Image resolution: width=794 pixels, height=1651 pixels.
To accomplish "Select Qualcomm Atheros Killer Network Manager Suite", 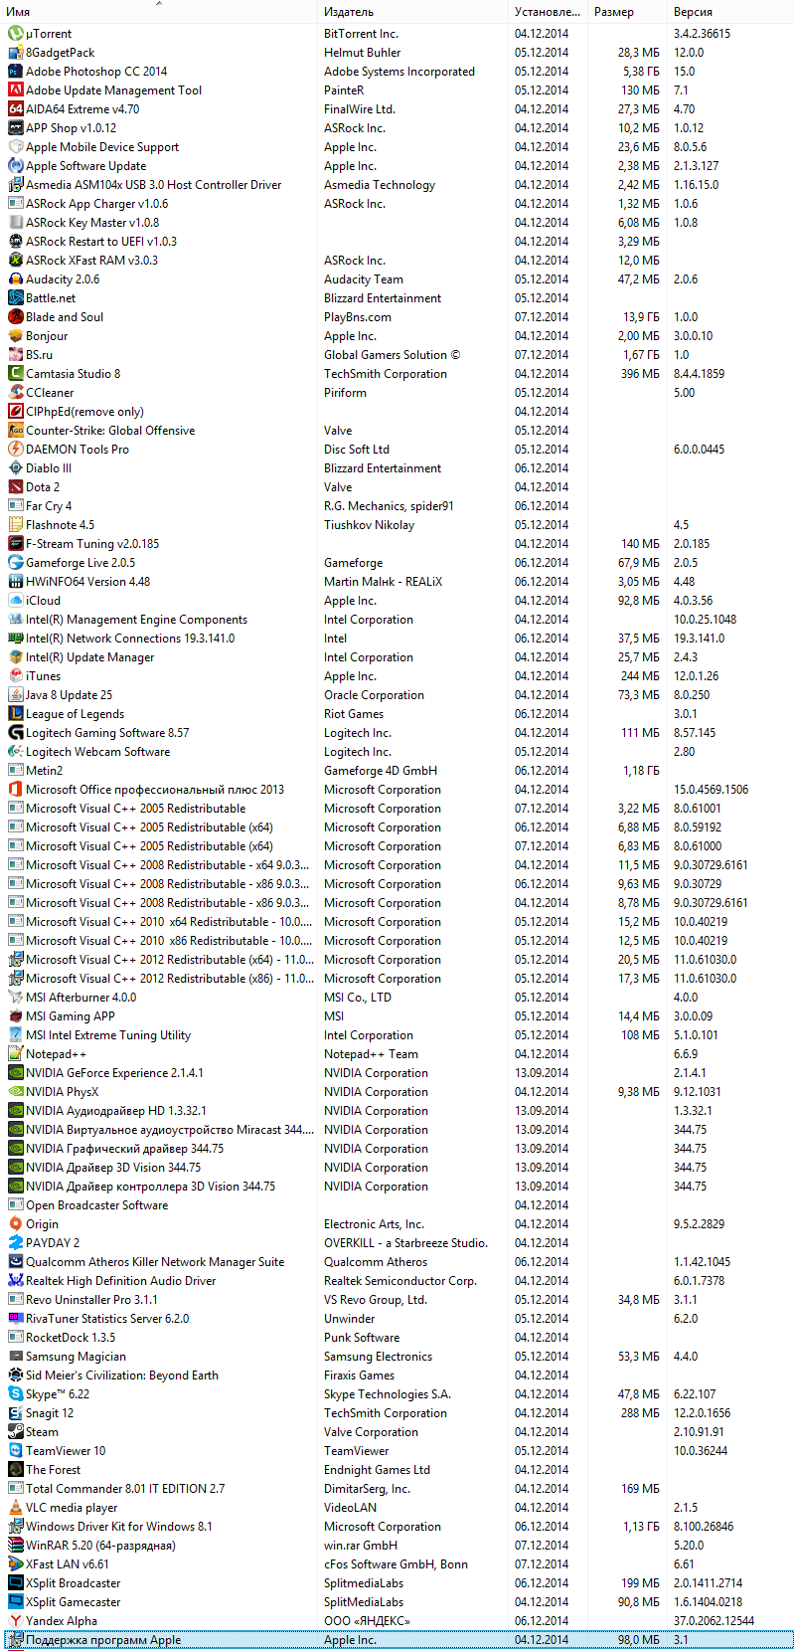I will pos(155,1261).
